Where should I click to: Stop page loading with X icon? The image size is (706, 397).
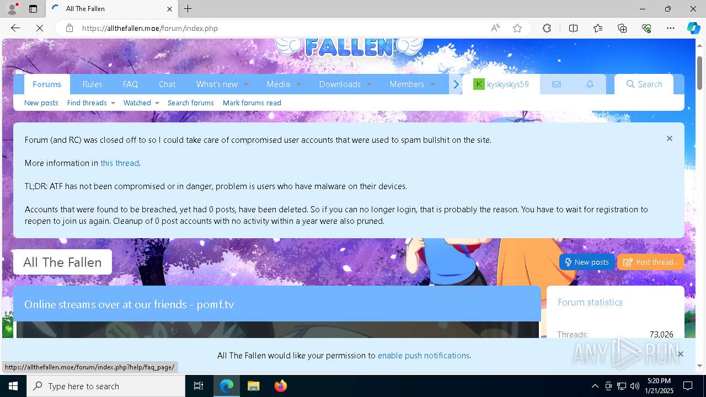coord(40,28)
